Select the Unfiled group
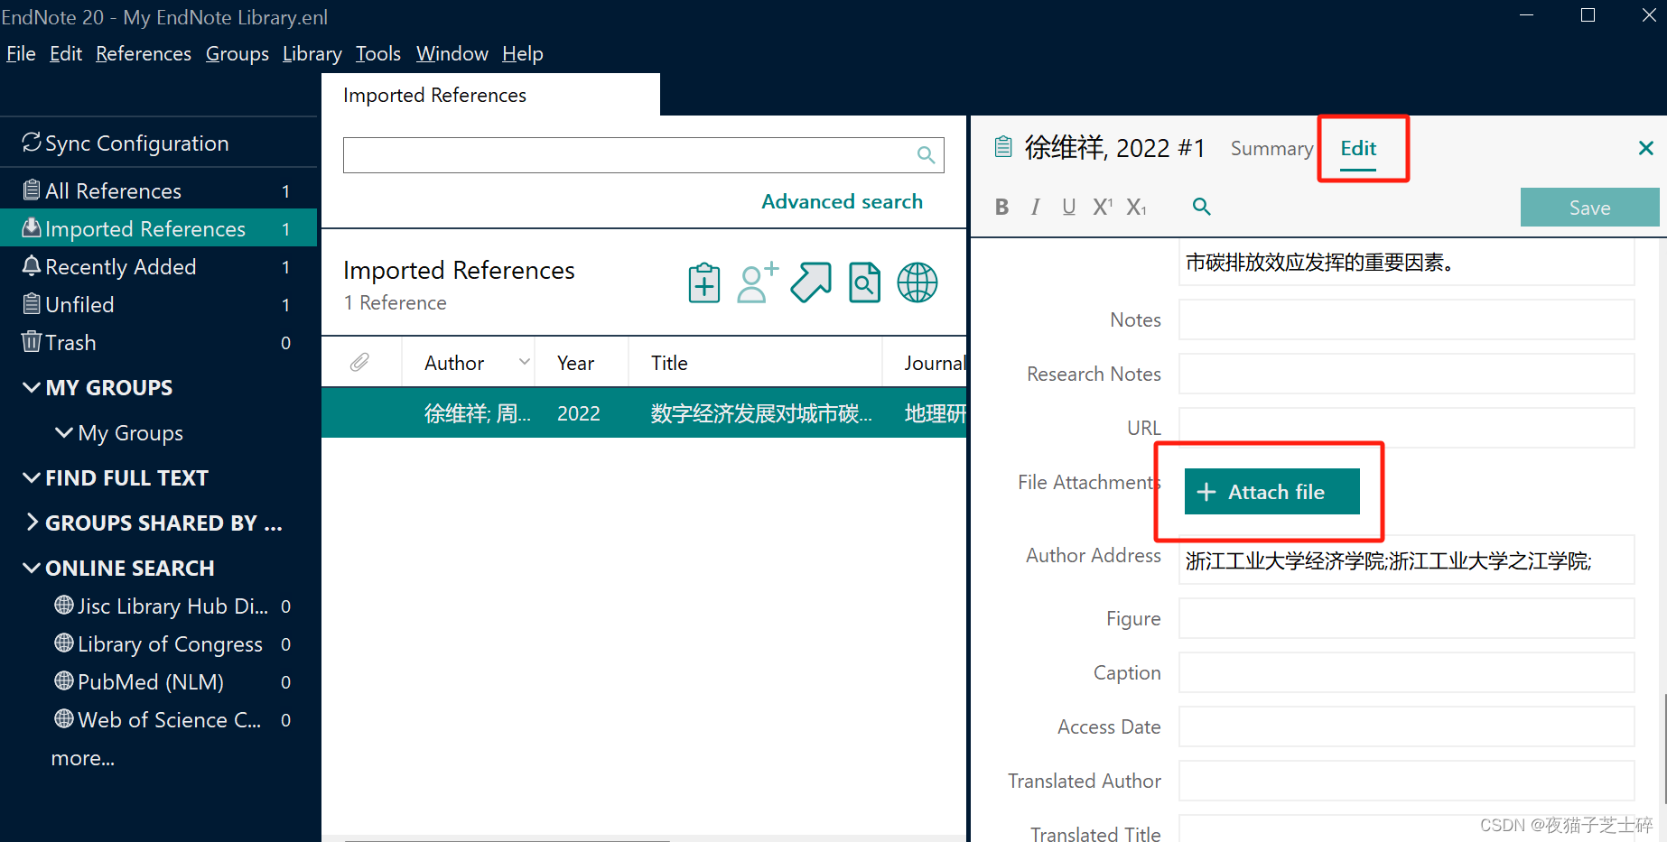 coord(158,304)
